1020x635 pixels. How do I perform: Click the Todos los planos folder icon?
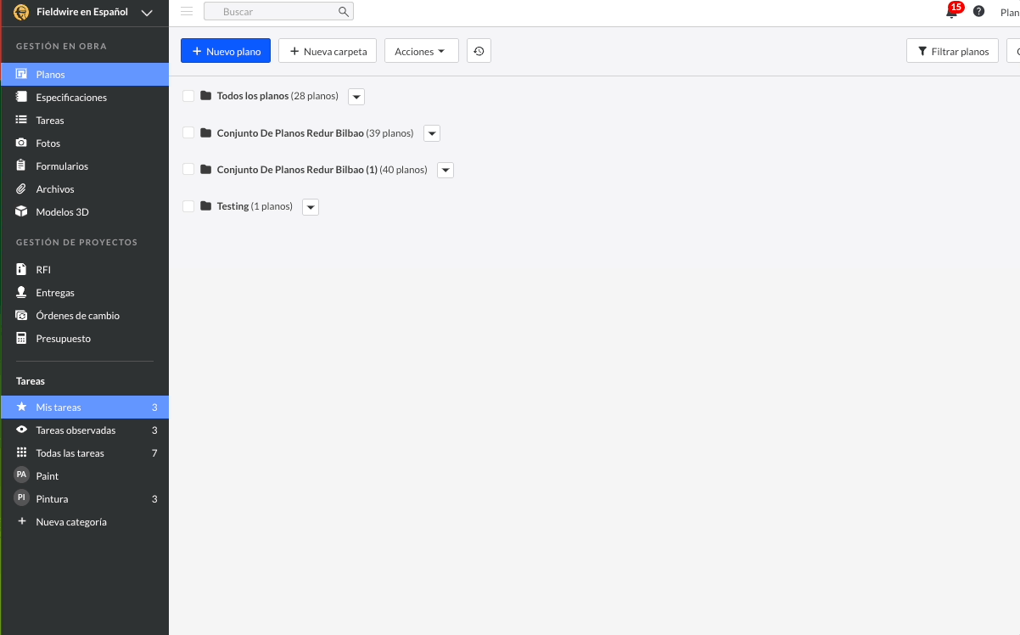[205, 96]
